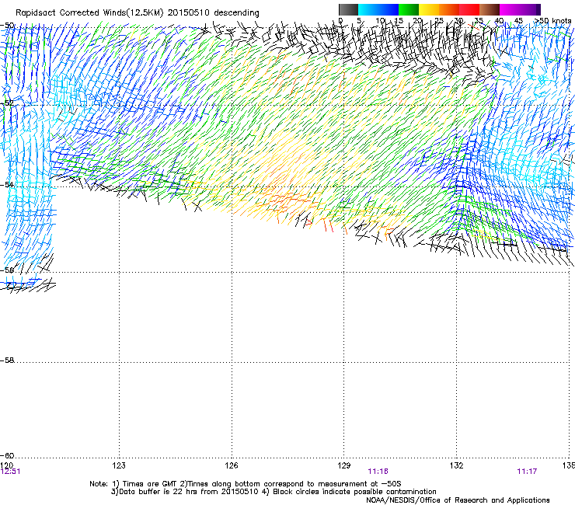The height and width of the screenshot is (505, 575).
Task: Click the brown 35-40 knots legend swatch
Action: click(x=490, y=9)
